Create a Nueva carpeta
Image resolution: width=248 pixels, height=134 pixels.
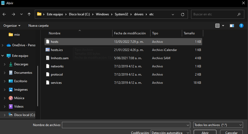point(38,26)
